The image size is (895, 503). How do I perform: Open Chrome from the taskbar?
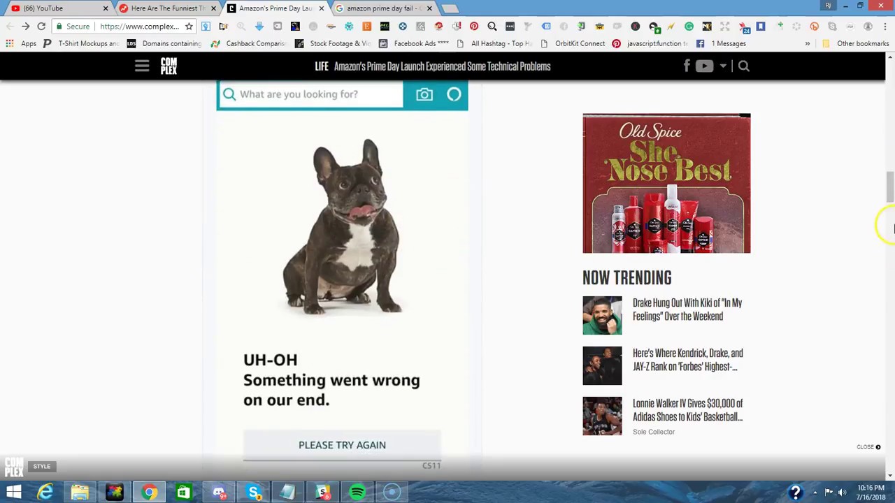149,493
